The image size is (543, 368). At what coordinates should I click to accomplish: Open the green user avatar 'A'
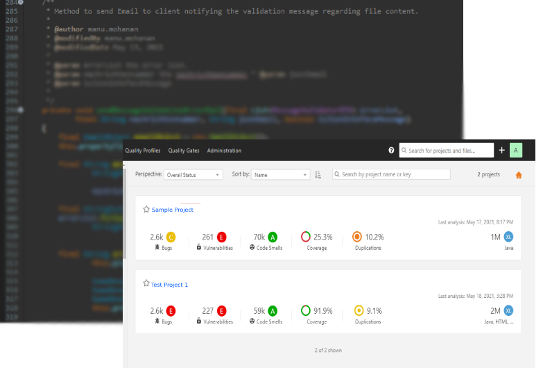click(x=515, y=151)
